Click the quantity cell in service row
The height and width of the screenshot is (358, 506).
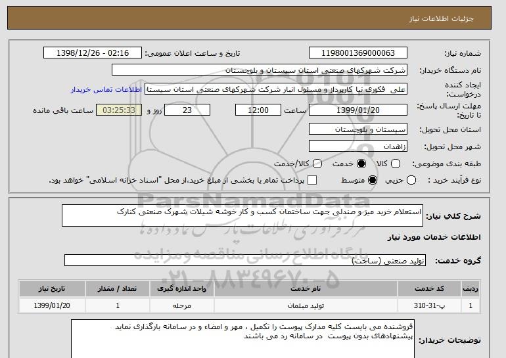pos(118,305)
